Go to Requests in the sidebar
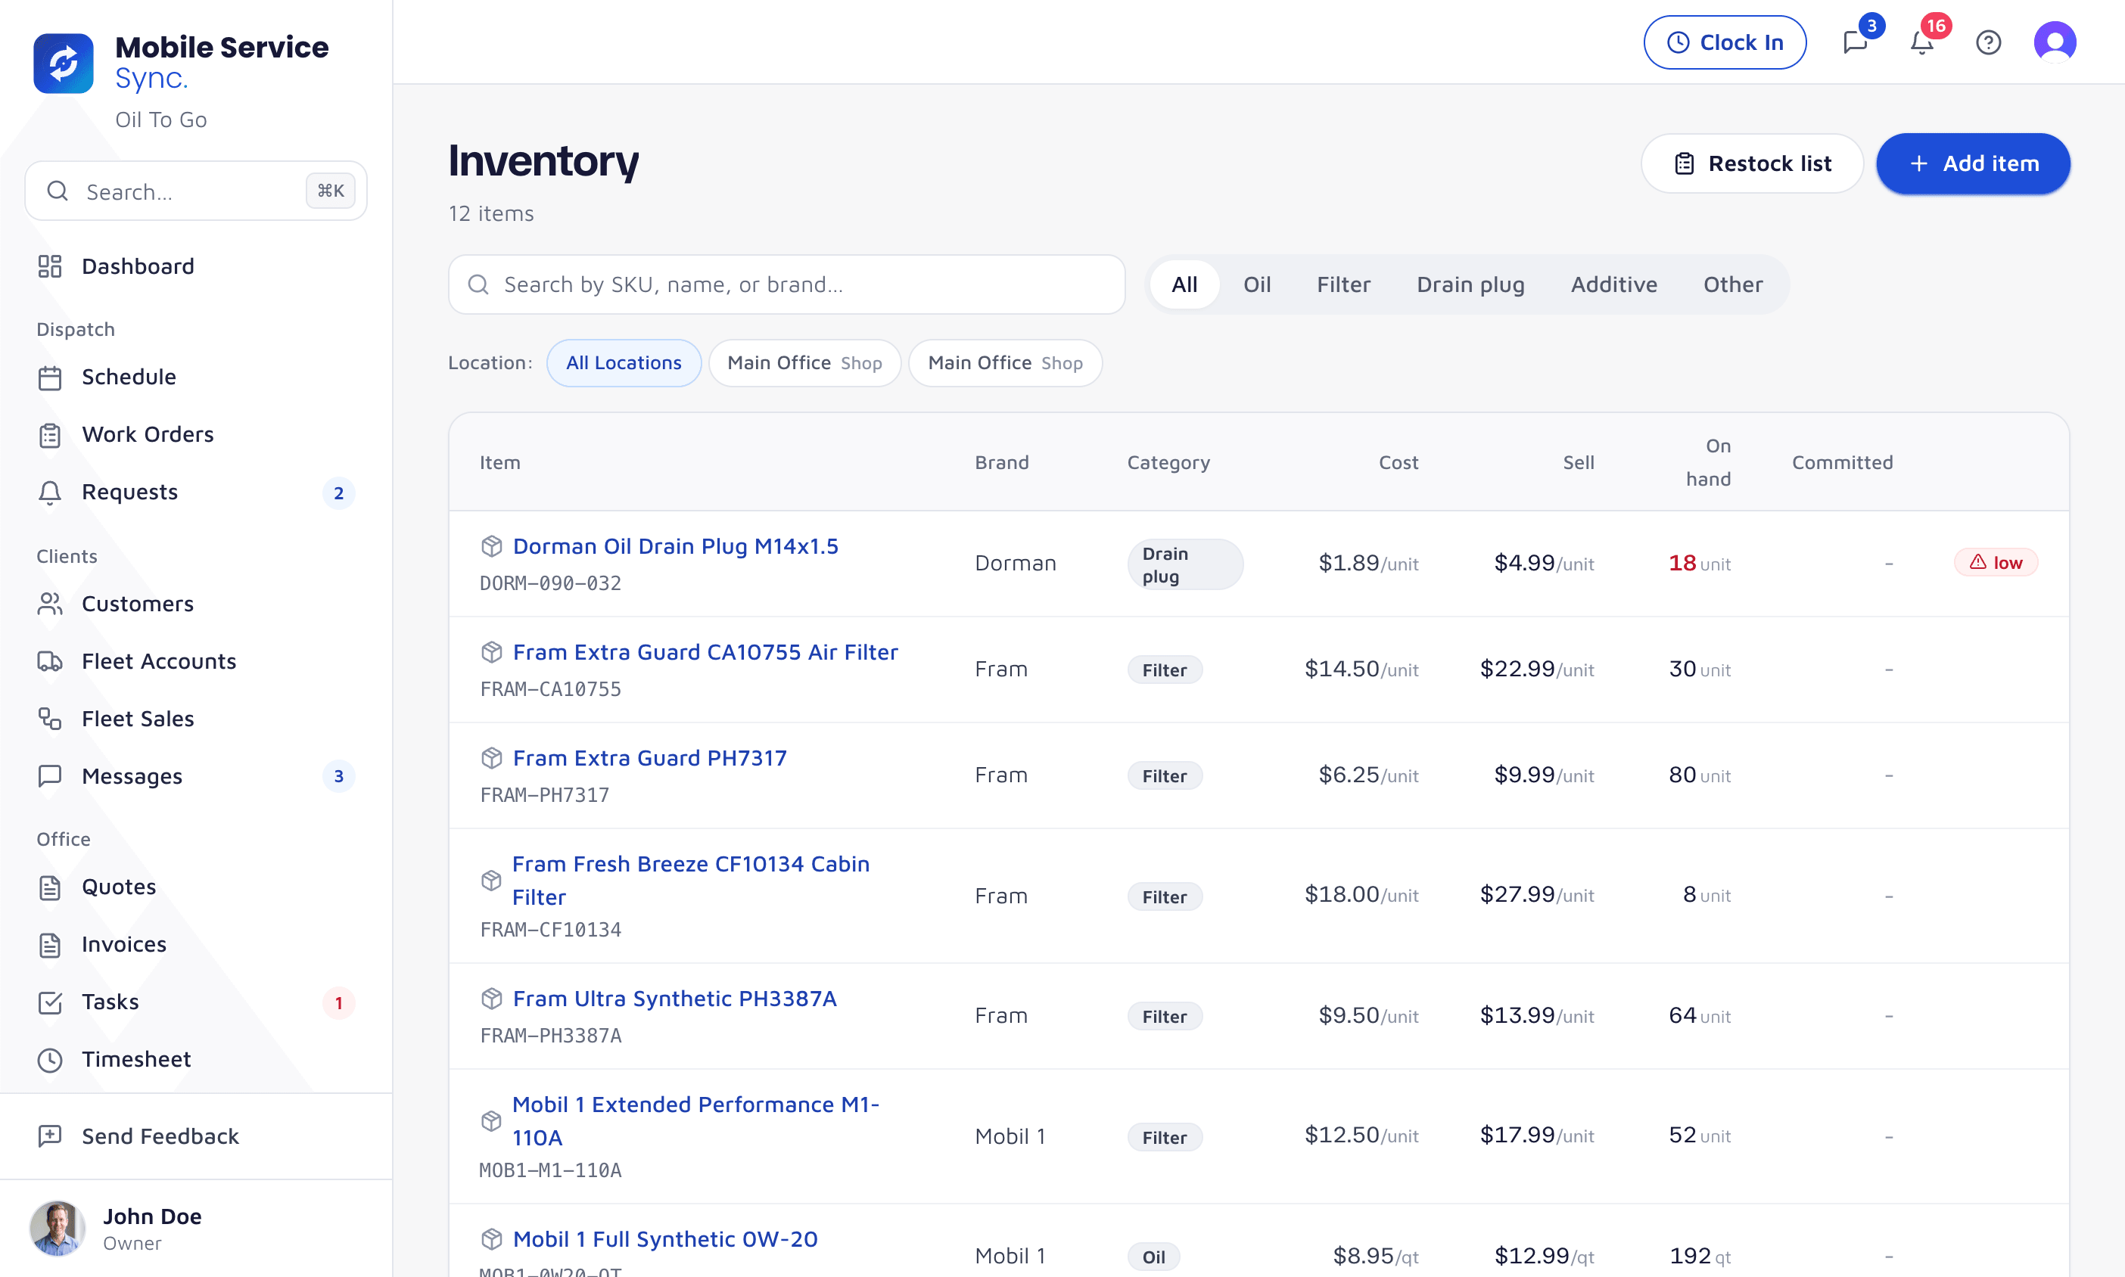2125x1277 pixels. [x=195, y=492]
